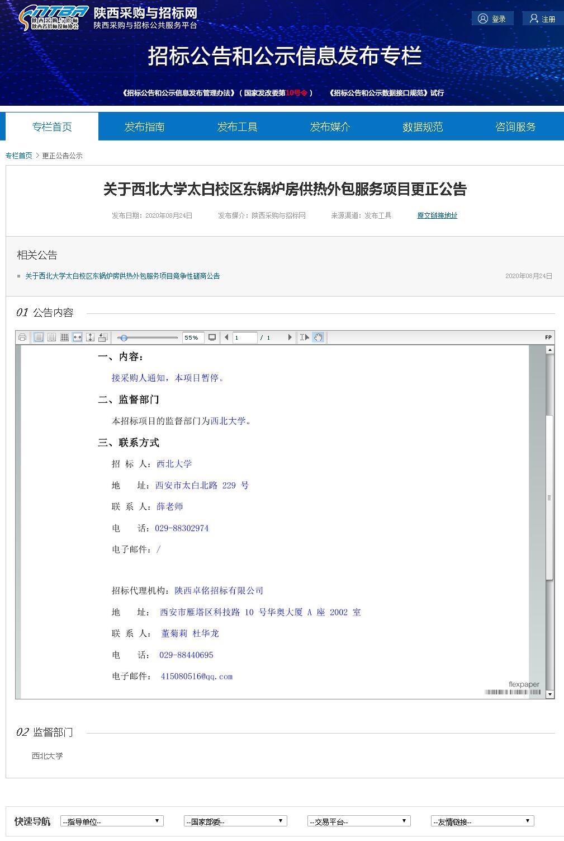Open the 指导单位 dropdown
Viewport: 564px width, 841px height.
112,821
